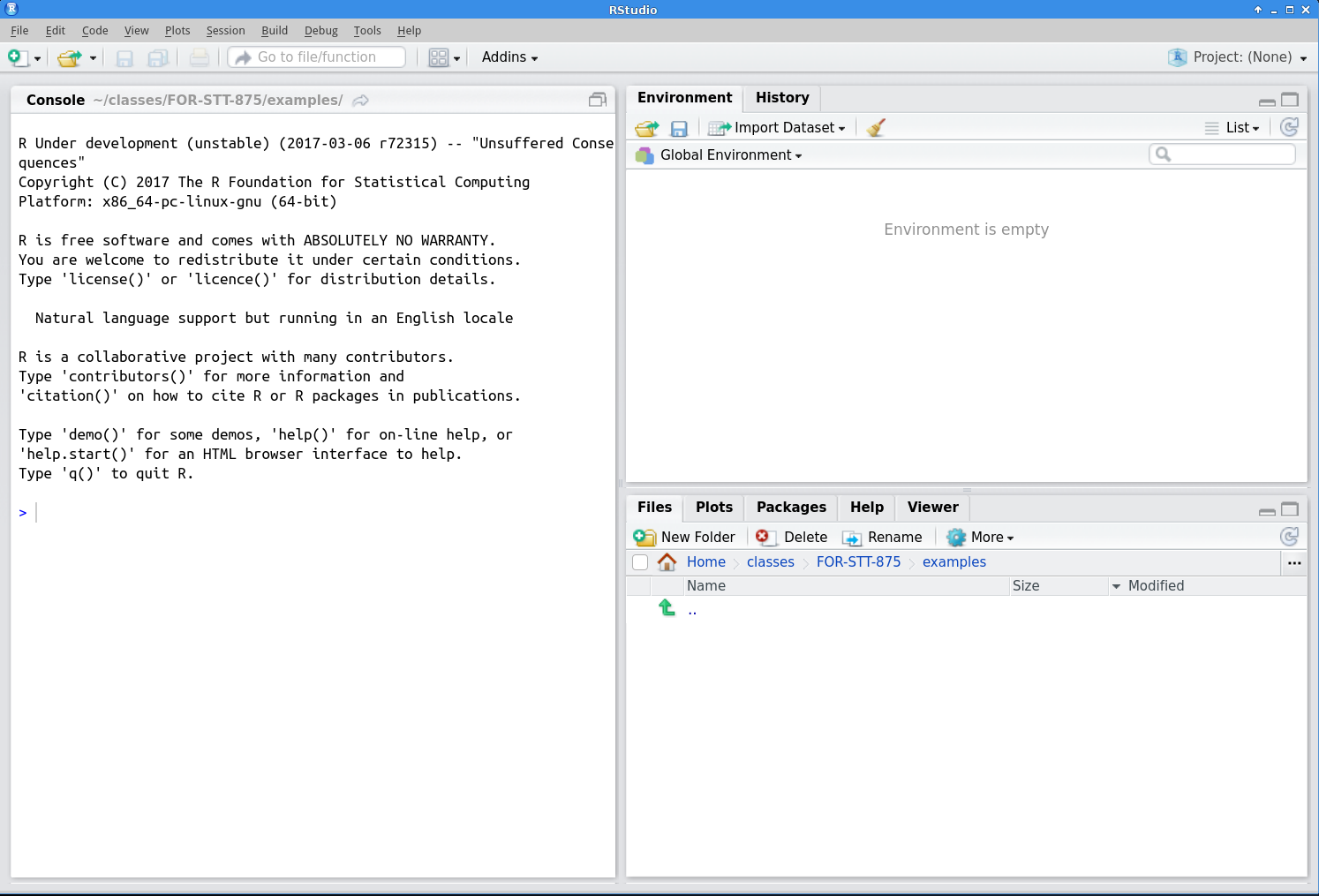Click the load workspace folder icon
The image size is (1319, 896).
(x=647, y=129)
